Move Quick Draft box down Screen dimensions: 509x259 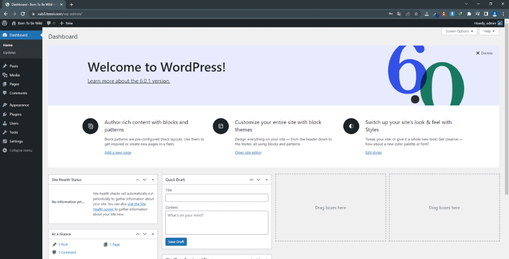[x=259, y=180]
